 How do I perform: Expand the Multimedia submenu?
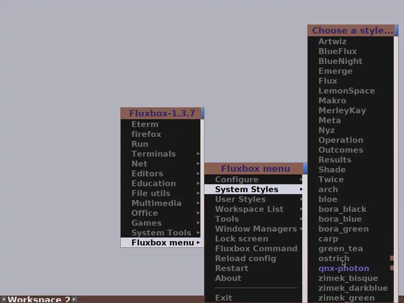coord(161,203)
